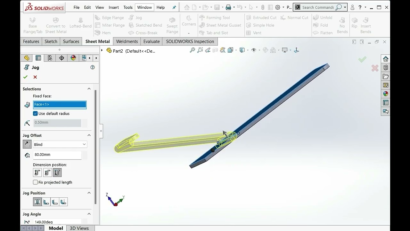Click the Insert Bends button

365,25
